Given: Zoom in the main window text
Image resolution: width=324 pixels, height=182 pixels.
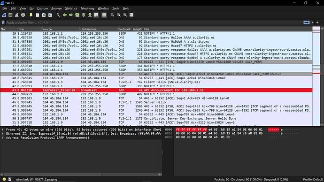Looking at the screenshot, I should tap(112, 15).
